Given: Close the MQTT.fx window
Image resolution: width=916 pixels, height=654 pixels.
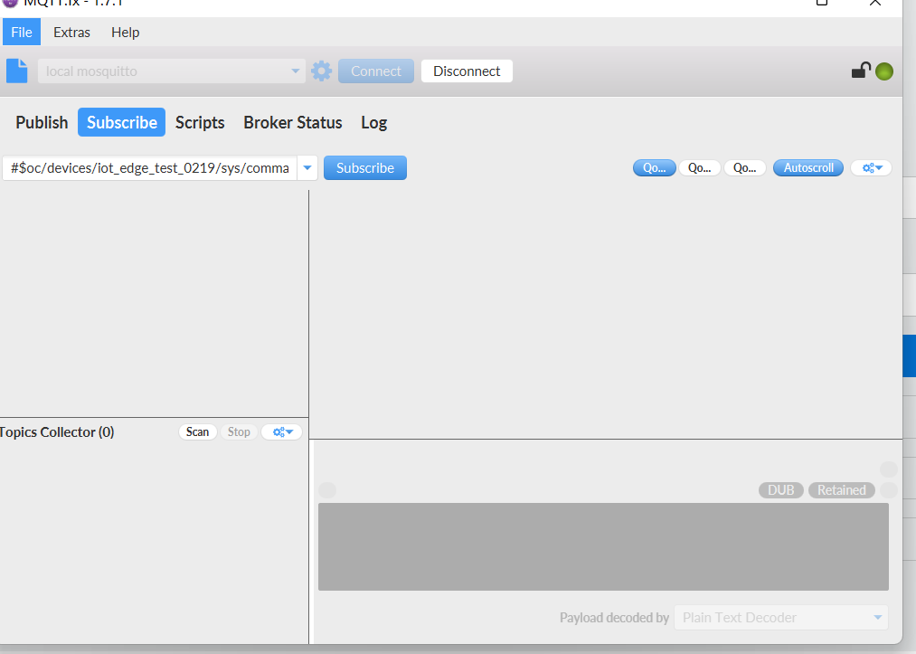Looking at the screenshot, I should click(x=874, y=3).
